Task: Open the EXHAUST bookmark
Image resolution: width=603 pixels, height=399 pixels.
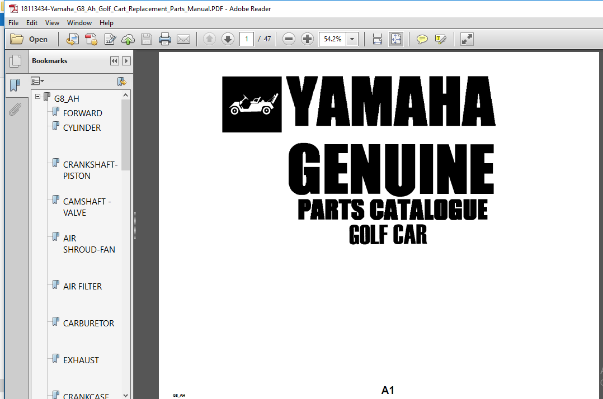Action: pyautogui.click(x=81, y=360)
